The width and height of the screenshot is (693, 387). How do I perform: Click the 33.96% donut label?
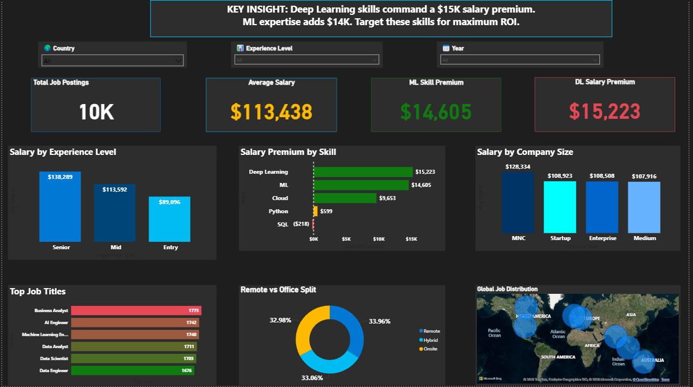coord(380,321)
